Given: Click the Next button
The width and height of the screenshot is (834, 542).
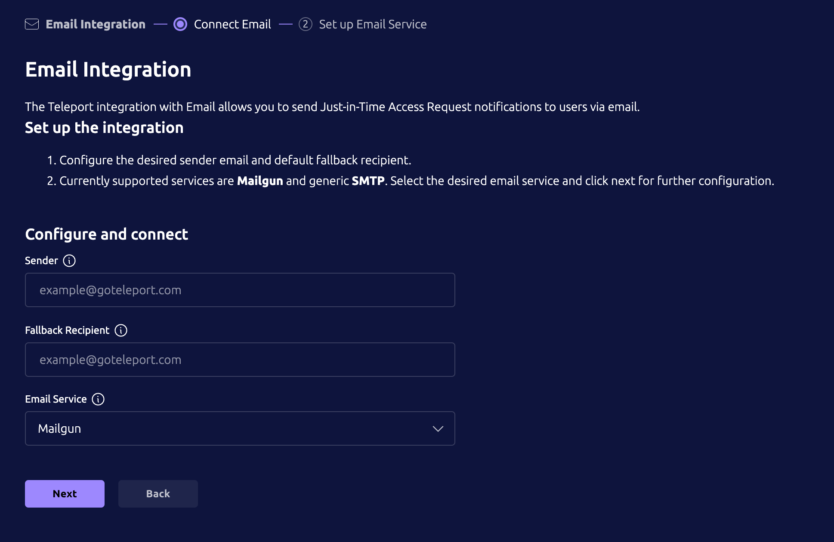Looking at the screenshot, I should point(64,493).
